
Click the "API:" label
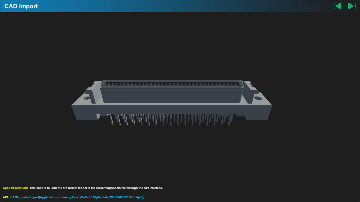pos(6,197)
